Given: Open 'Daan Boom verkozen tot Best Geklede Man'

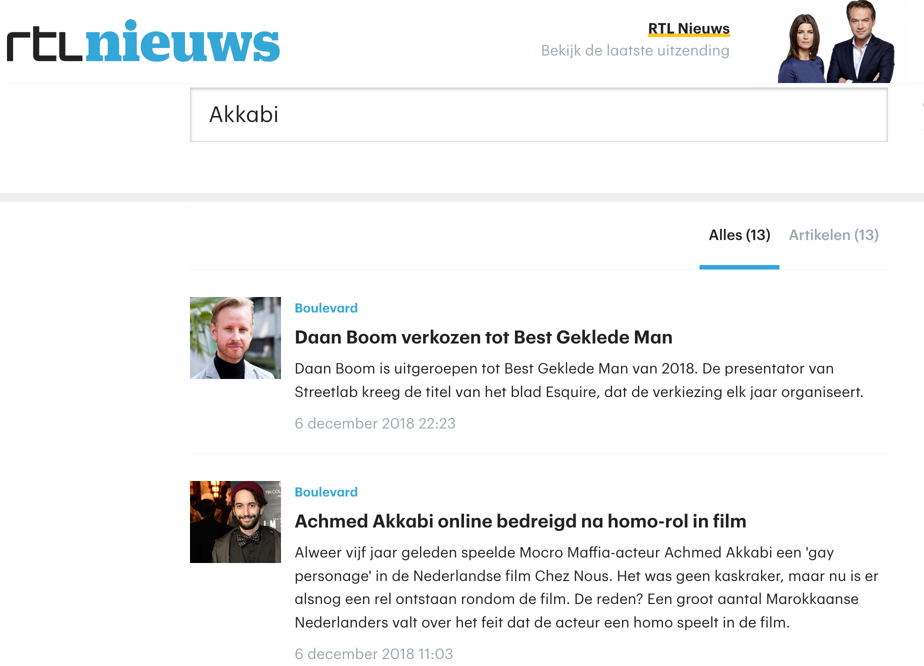Looking at the screenshot, I should [483, 337].
